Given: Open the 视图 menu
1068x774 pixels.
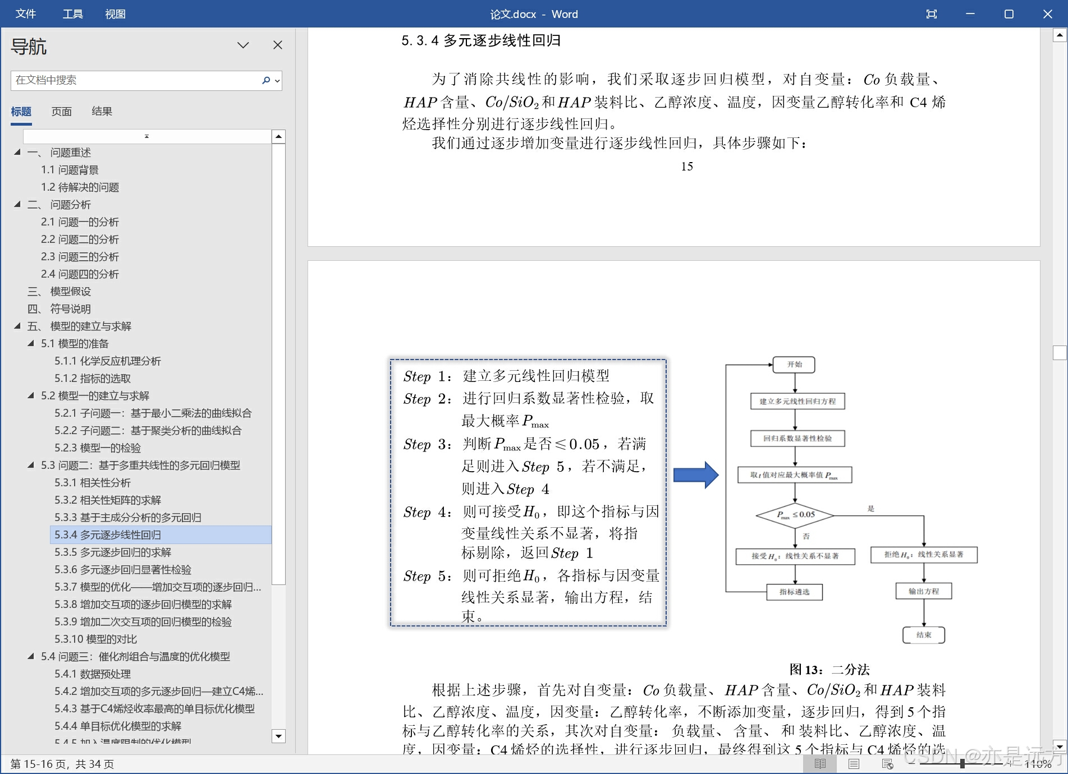Looking at the screenshot, I should click(115, 14).
